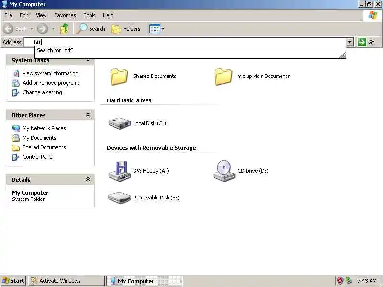The width and height of the screenshot is (383, 287).
Task: Click the My Computer title bar icon
Action: [x=4, y=4]
